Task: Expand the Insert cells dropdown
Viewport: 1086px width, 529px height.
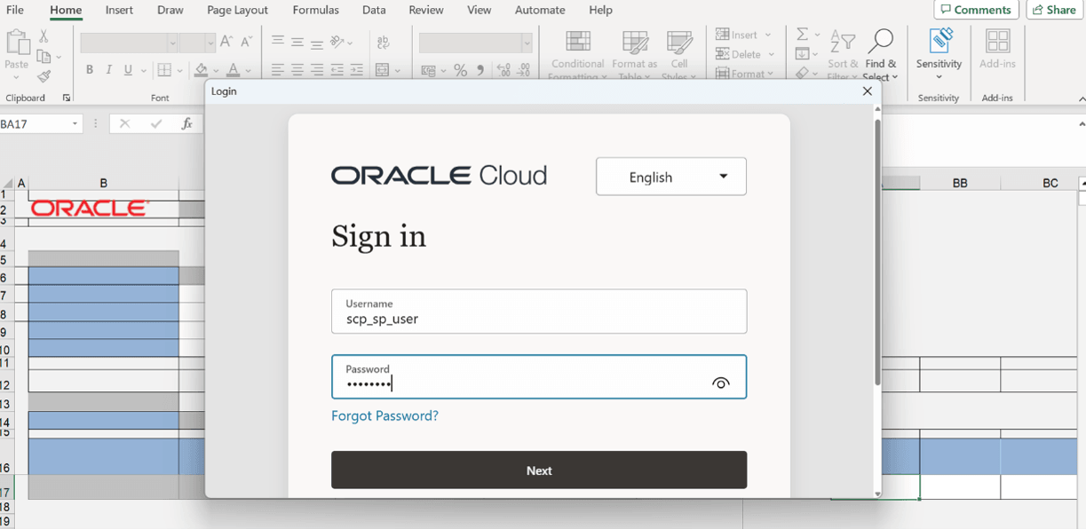Action: [768, 35]
